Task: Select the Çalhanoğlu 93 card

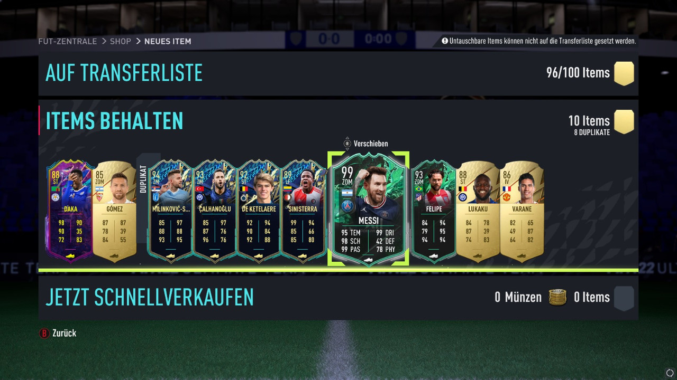Action: coord(215,211)
